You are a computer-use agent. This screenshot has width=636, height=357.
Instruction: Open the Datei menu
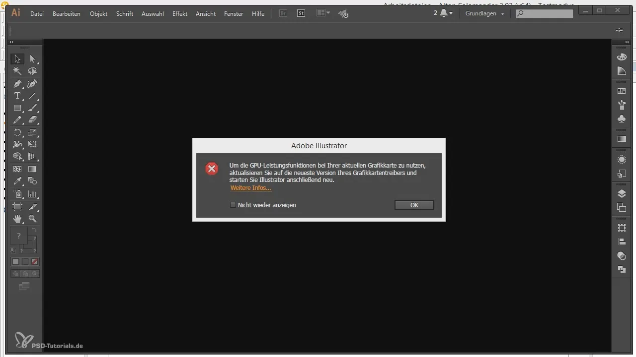(x=37, y=14)
